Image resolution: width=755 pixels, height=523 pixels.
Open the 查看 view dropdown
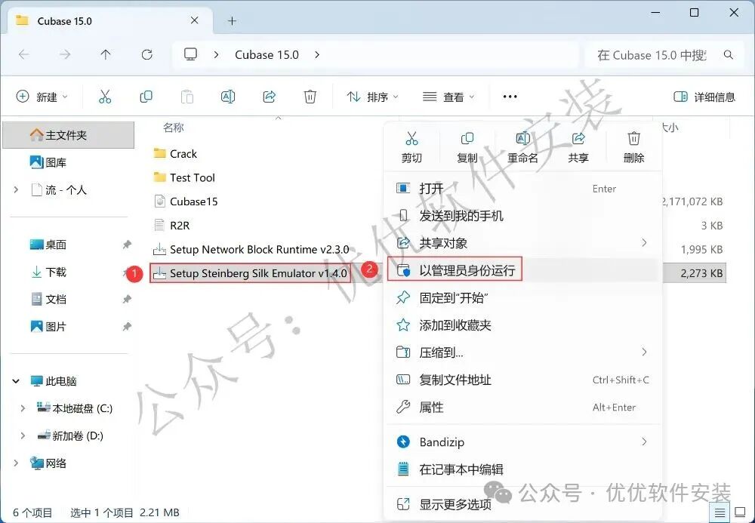(448, 97)
